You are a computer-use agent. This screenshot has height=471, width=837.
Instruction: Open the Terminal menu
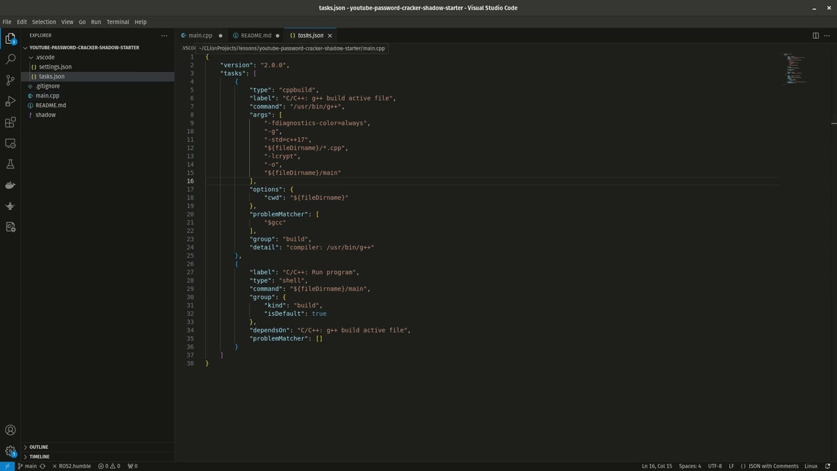click(x=118, y=22)
